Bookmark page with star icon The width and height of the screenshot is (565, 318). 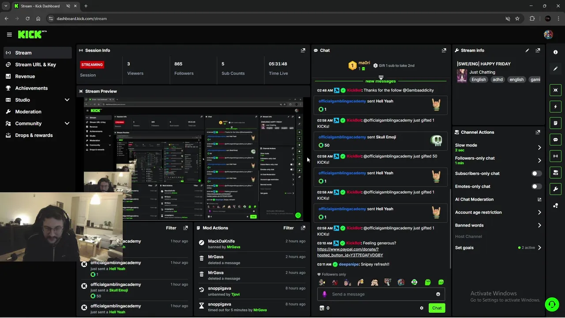(x=517, y=19)
